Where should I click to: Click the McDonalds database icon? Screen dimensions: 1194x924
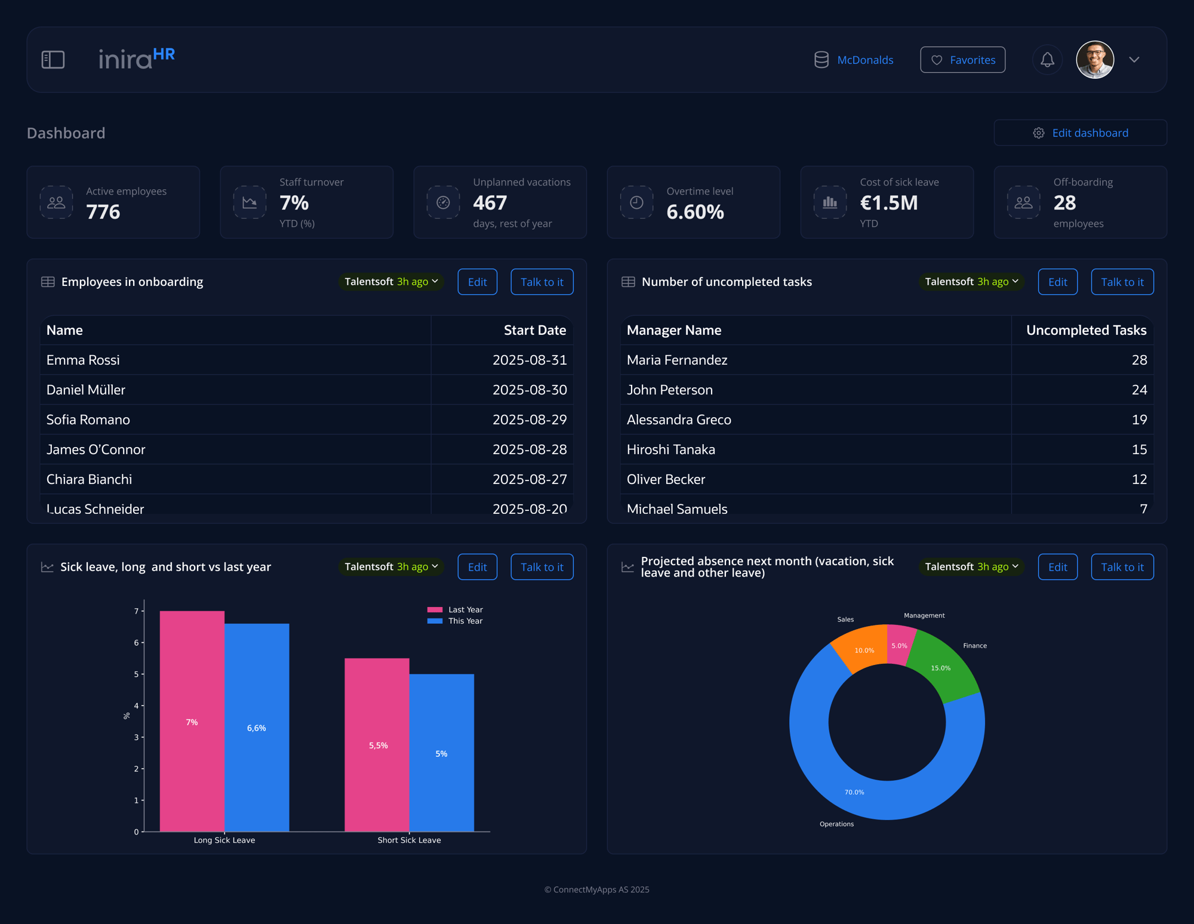821,60
